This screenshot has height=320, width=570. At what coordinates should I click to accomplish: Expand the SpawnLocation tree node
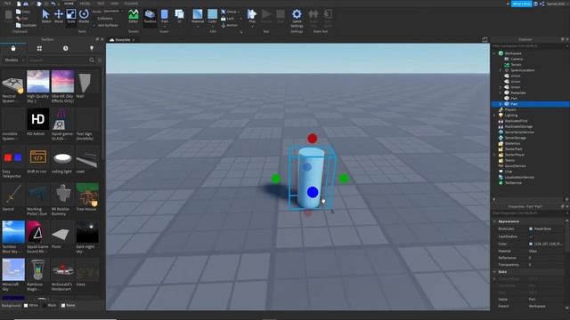[x=501, y=70]
